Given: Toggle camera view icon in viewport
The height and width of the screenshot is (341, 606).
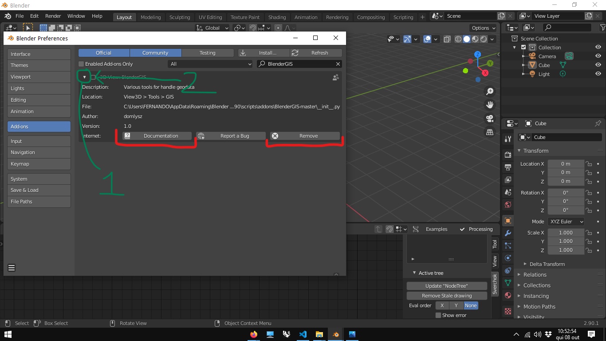Looking at the screenshot, I should tap(490, 119).
